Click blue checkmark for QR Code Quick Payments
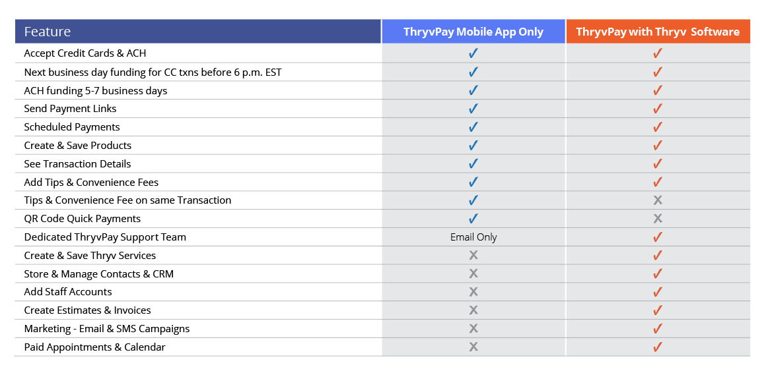766x375 pixels. (473, 218)
